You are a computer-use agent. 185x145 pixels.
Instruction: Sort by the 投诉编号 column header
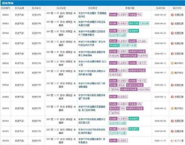[6, 8]
